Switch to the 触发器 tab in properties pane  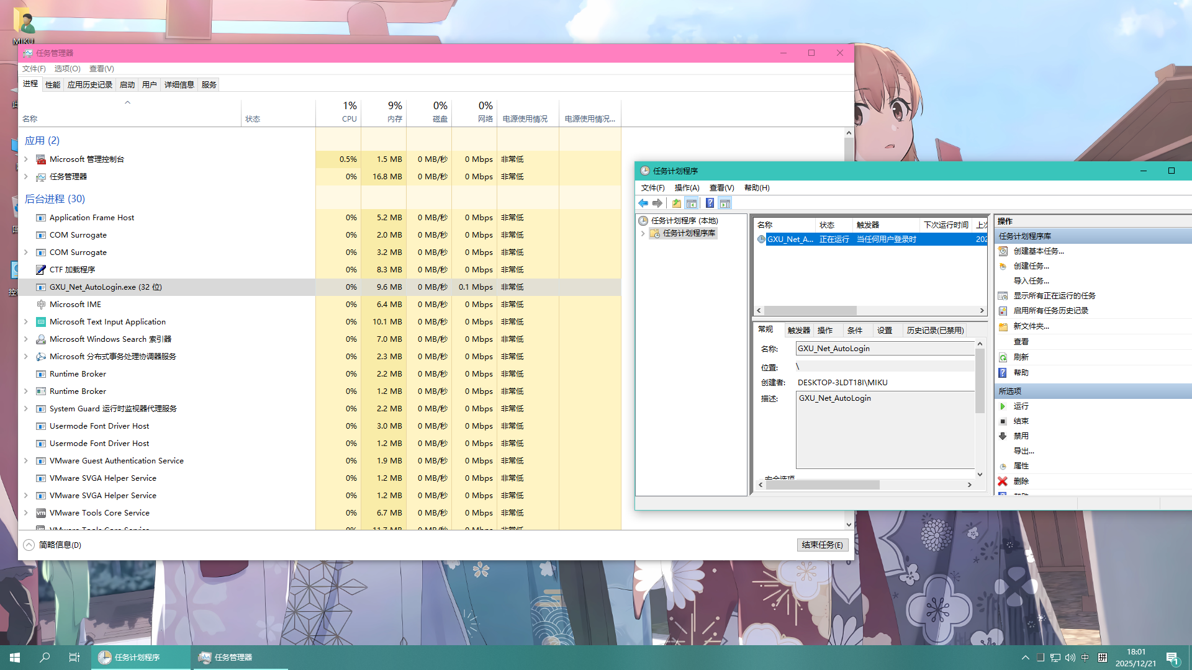pos(798,330)
